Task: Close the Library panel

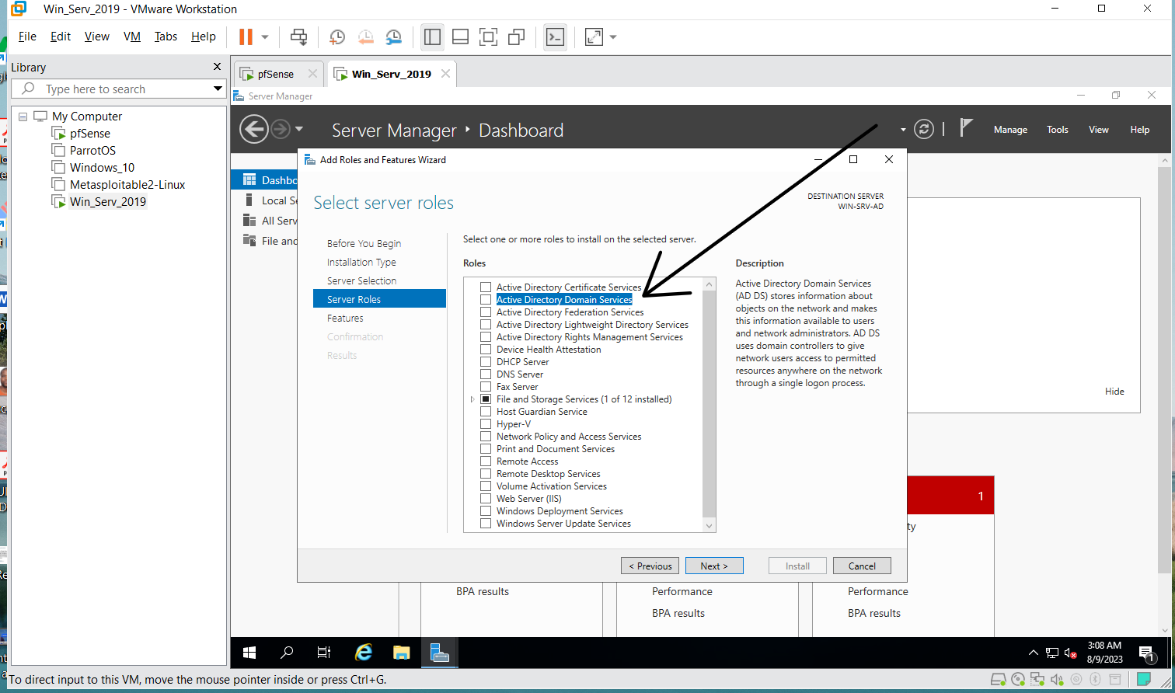Action: click(x=218, y=67)
